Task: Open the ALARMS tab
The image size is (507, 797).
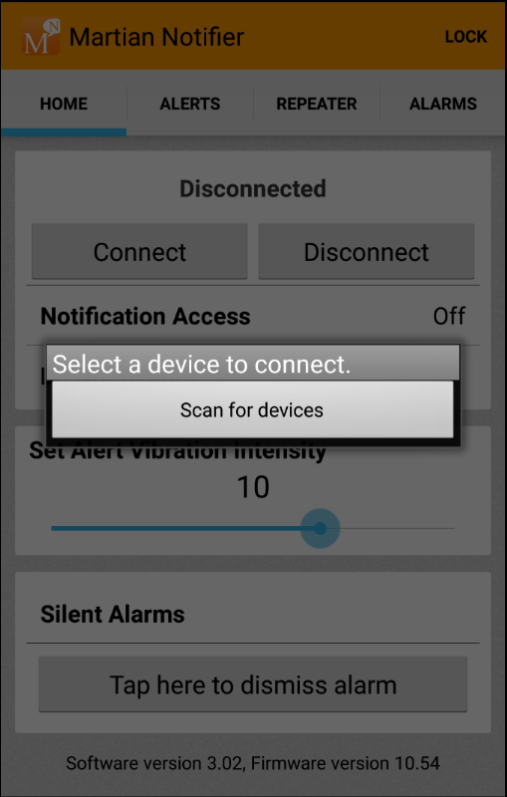Action: click(443, 104)
